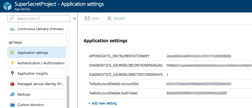252x108 pixels.
Task: Click the sidebar vertical scrollbar
Action: [68, 92]
